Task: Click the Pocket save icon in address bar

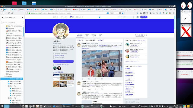Action: click(120, 13)
